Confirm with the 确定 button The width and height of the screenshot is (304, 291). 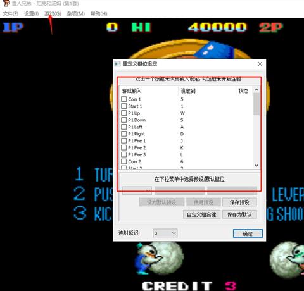pos(248,233)
